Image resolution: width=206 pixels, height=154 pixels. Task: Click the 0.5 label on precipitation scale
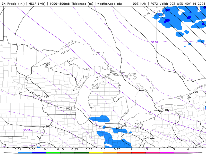click(103, 149)
